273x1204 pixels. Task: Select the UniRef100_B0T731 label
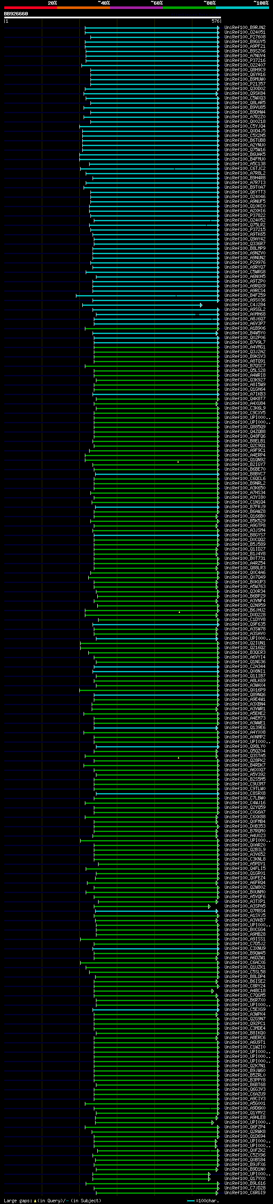click(245, 559)
